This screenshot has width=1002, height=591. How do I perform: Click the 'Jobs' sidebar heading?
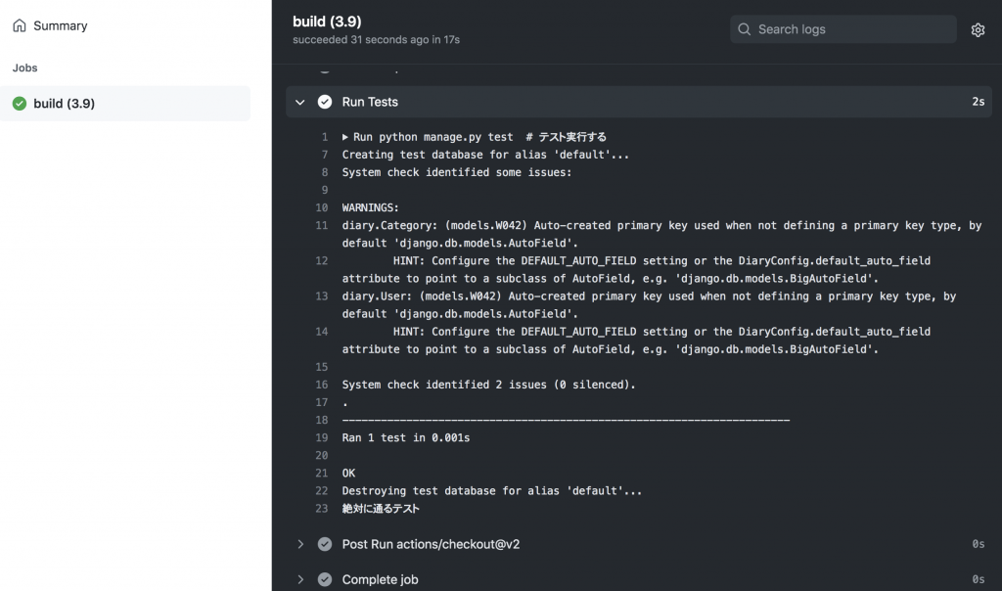pos(24,68)
